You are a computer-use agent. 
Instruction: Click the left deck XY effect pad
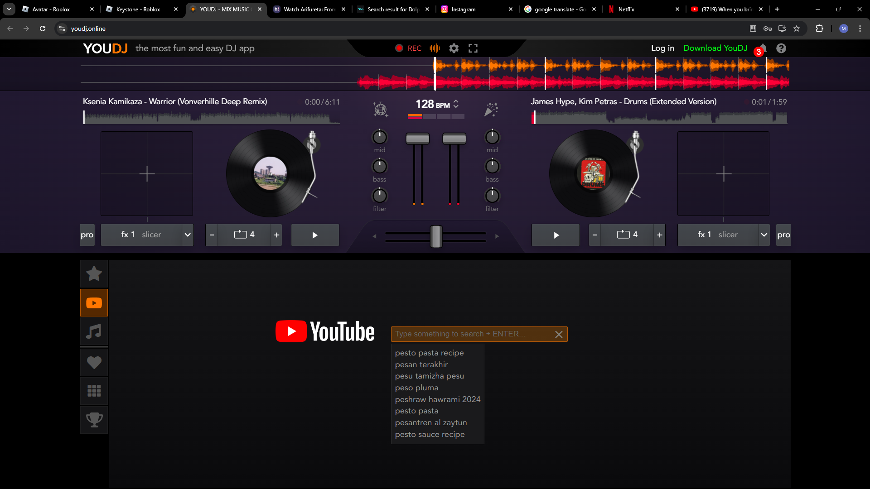pyautogui.click(x=147, y=174)
